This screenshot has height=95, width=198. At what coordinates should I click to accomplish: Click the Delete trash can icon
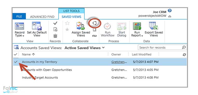pyautogui.click(x=55, y=36)
